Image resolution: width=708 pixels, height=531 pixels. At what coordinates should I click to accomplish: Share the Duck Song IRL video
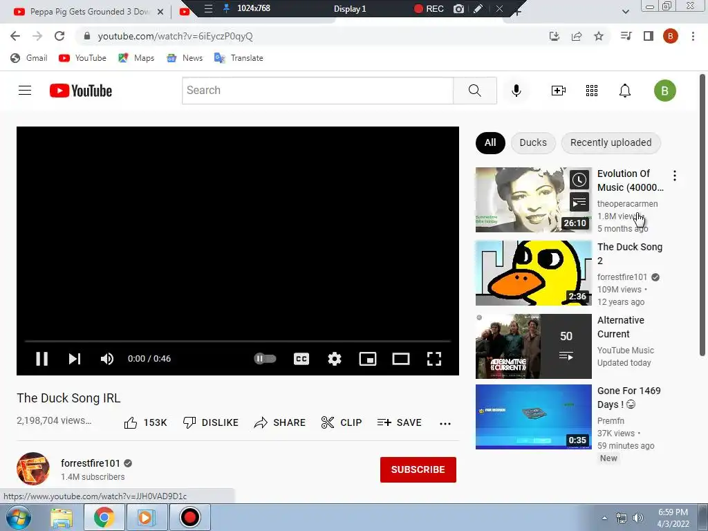coord(279,422)
